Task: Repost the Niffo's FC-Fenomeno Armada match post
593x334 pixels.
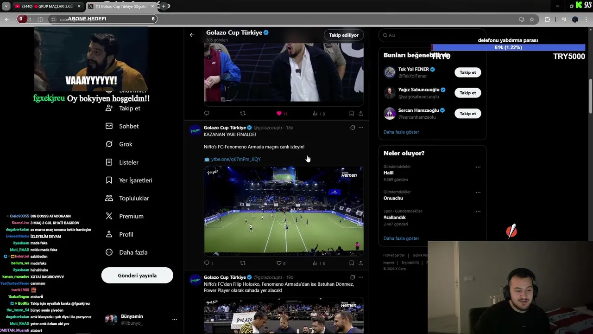Action: [243, 263]
